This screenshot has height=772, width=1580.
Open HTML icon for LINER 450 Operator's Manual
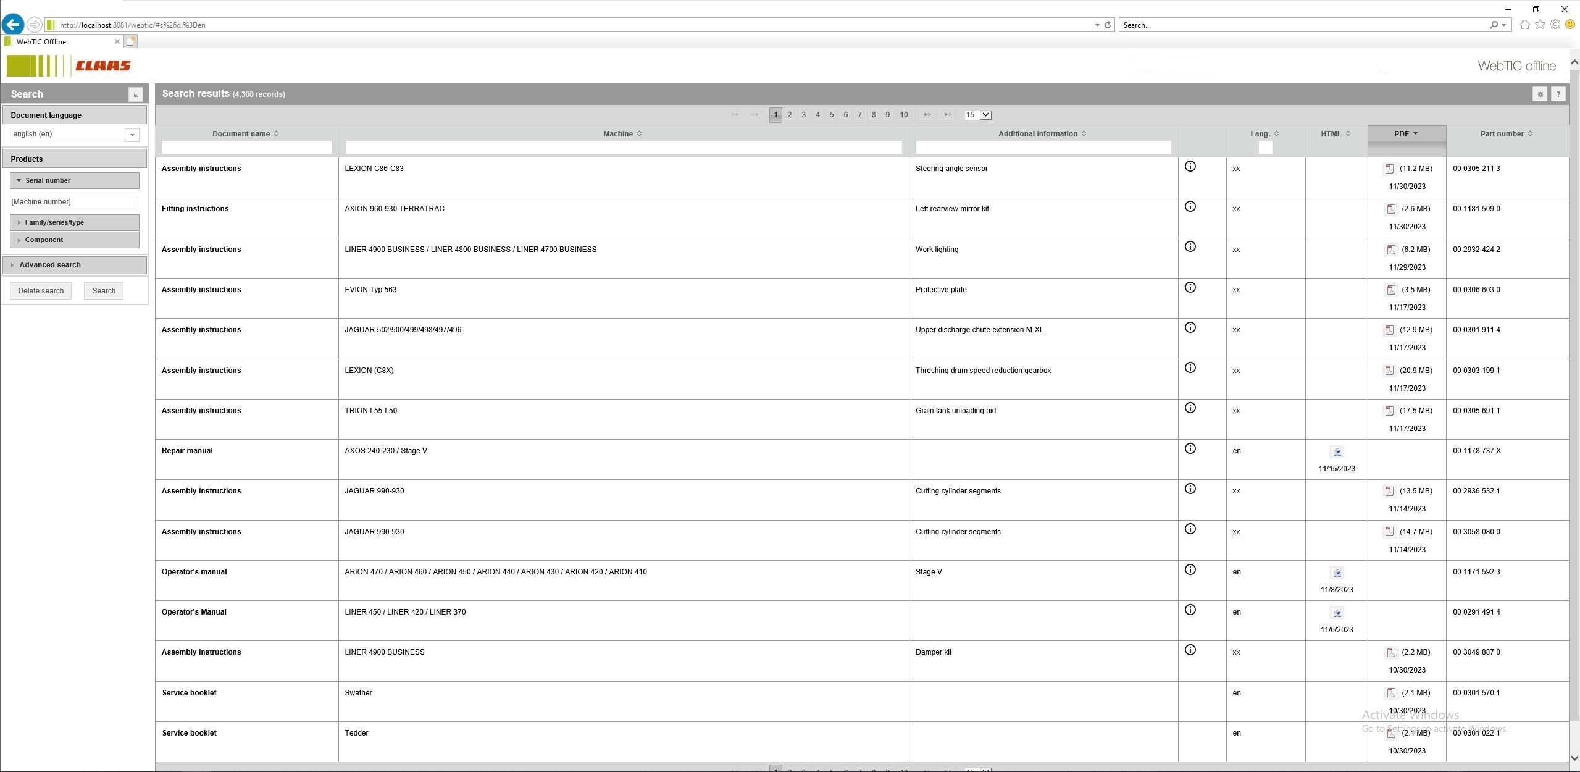(x=1337, y=613)
